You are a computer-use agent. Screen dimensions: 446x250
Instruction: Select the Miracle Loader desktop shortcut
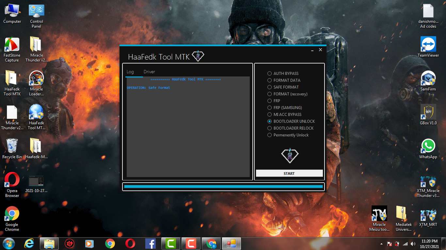tap(37, 84)
